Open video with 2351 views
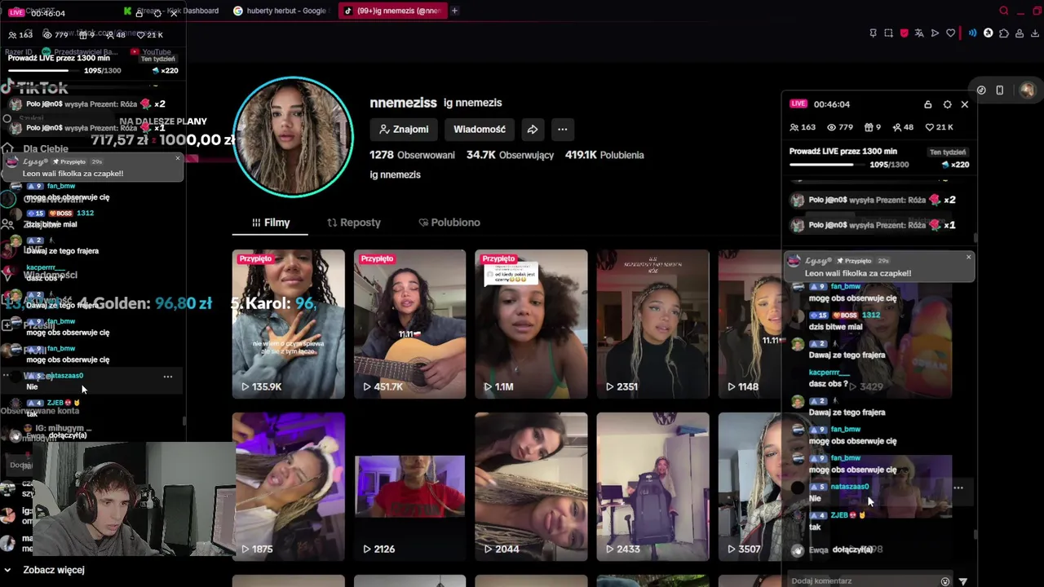This screenshot has width=1044, height=587. coord(652,324)
